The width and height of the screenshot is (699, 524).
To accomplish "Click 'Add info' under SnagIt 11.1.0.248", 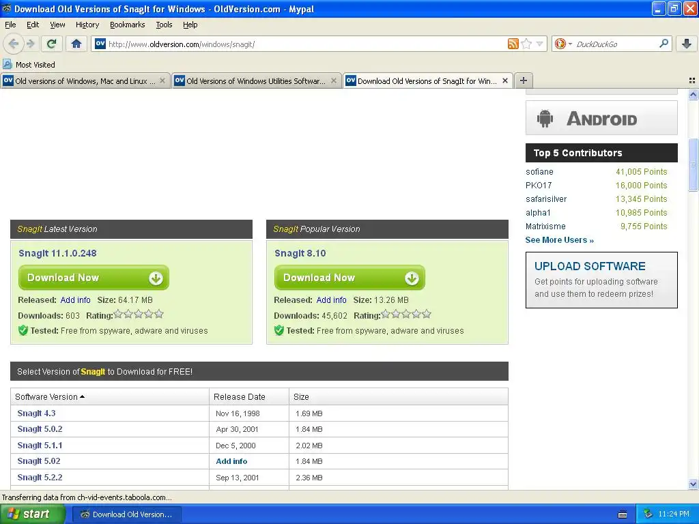I will (75, 300).
